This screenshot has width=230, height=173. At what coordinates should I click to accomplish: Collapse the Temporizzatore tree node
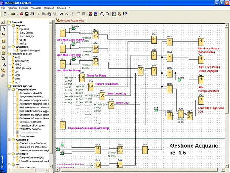[9, 90]
